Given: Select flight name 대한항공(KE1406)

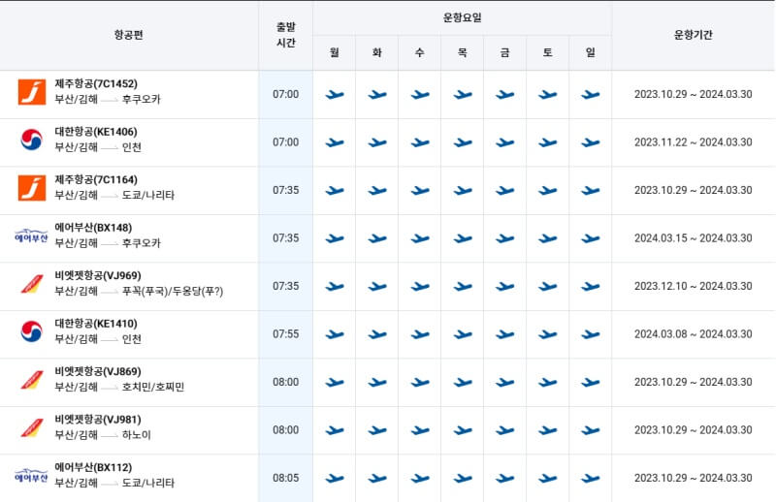Looking at the screenshot, I should 96,132.
